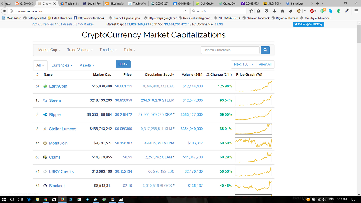This screenshot has width=361, height=203.
Task: Open Chrome from the taskbar
Action: 46,199
